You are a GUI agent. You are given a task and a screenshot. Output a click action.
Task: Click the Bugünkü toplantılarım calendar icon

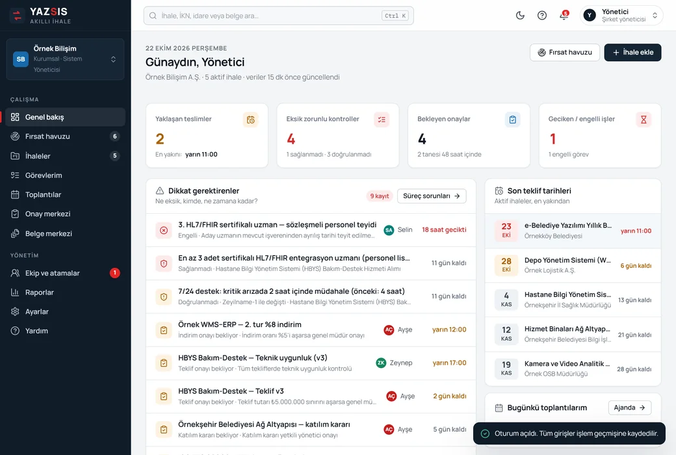click(x=499, y=408)
